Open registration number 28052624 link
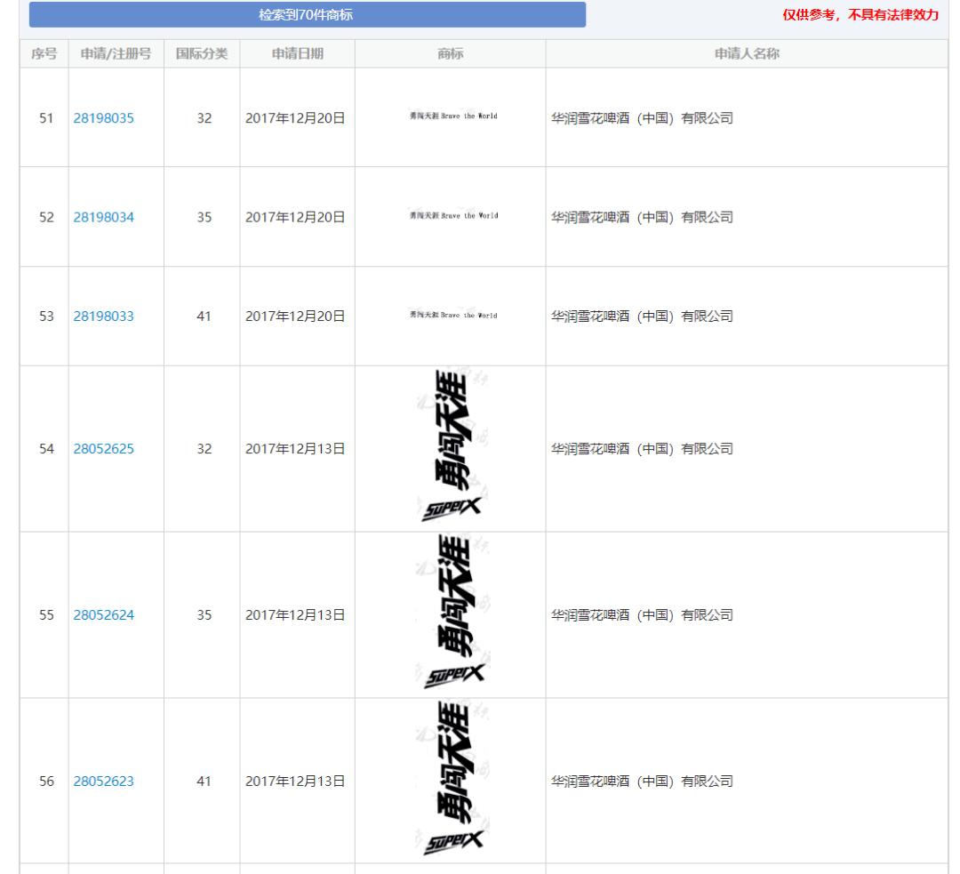 pos(103,615)
